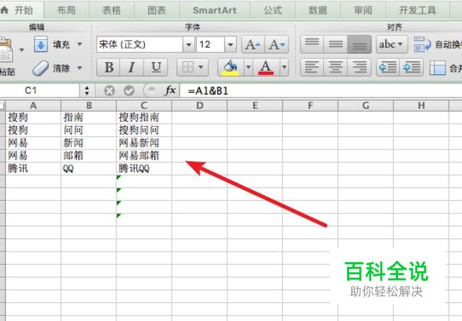The width and height of the screenshot is (462, 321).
Task: Align text to top of cell
Action: tap(312, 45)
